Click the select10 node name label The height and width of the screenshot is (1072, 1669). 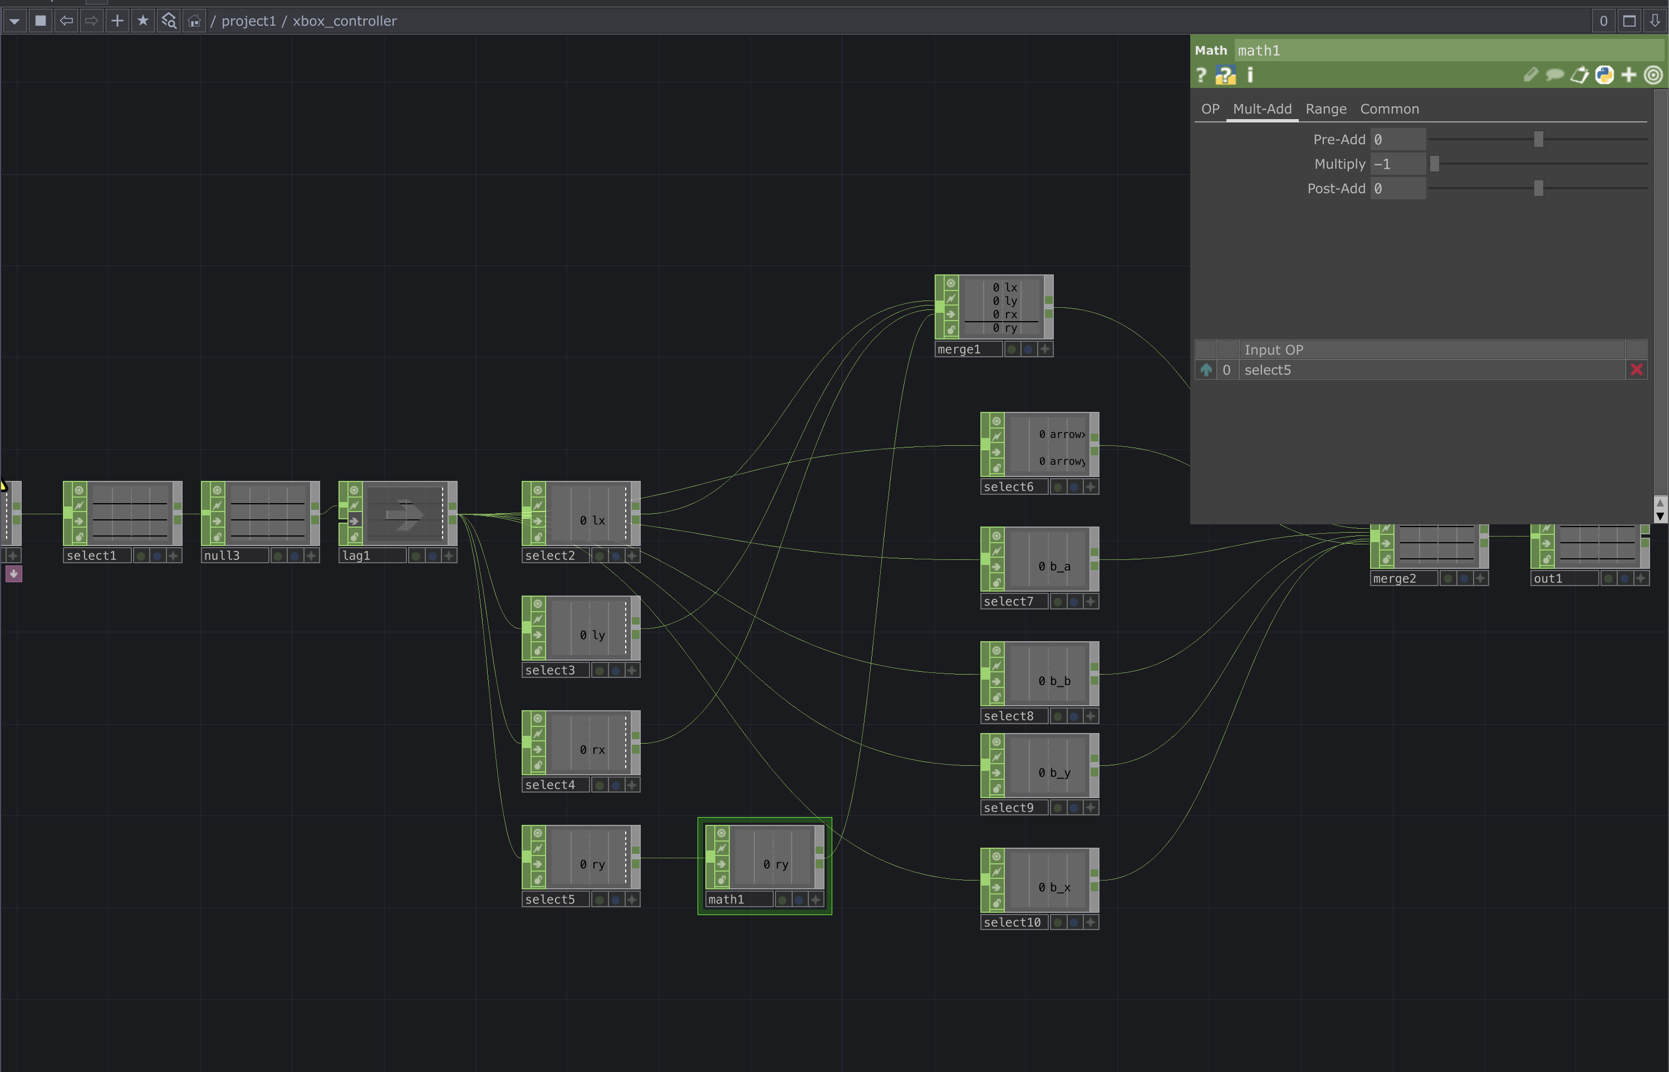tap(1014, 922)
